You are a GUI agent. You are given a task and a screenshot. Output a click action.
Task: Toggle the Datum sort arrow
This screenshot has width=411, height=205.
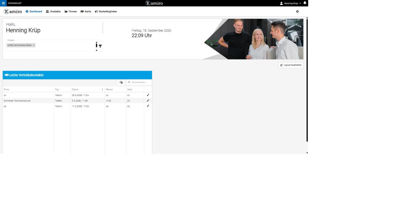click(x=102, y=89)
